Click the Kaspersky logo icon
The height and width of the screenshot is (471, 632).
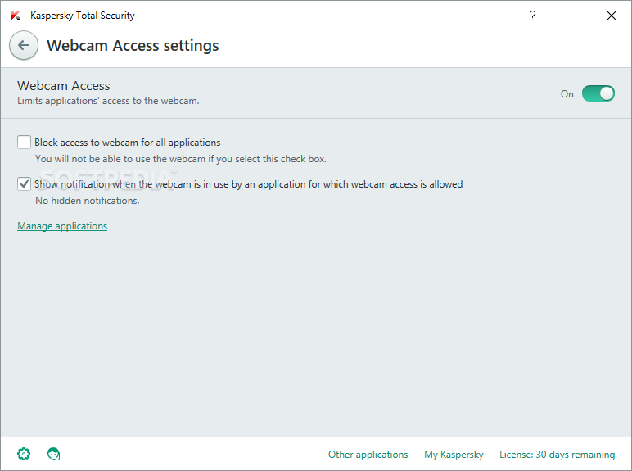coord(16,16)
